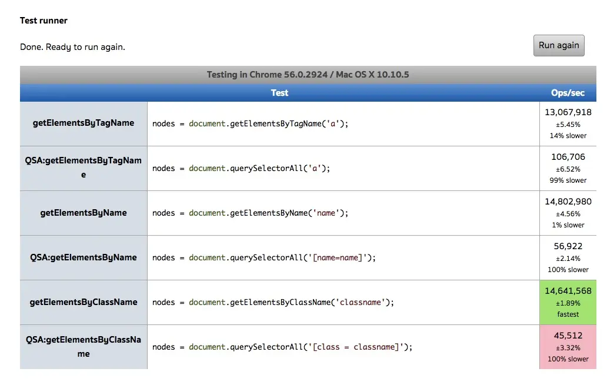
Task: Click the '99% slower' result
Action: 568,180
